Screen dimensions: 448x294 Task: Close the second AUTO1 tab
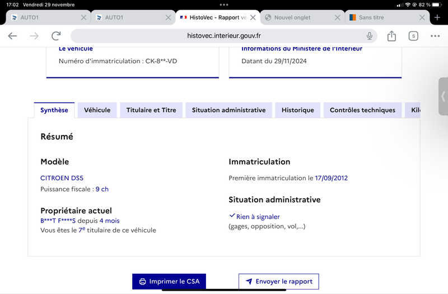point(169,18)
